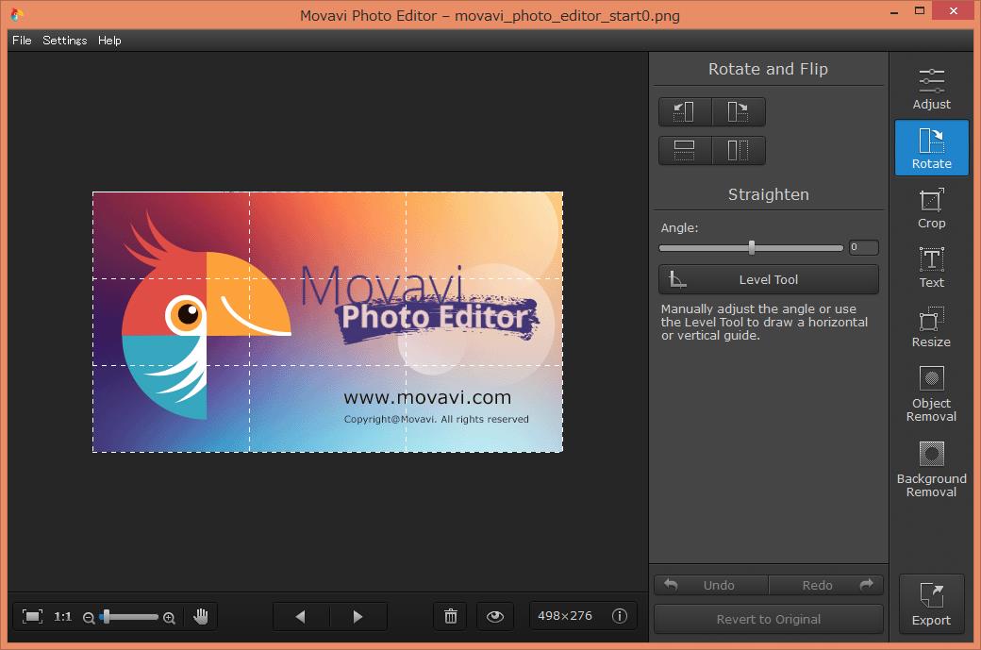Click the angle value input field
Screen dimensions: 981x650
[863, 248]
